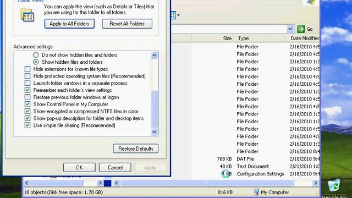Toggle Hide extensions for known file types
The image size is (352, 198).
[x=28, y=69]
